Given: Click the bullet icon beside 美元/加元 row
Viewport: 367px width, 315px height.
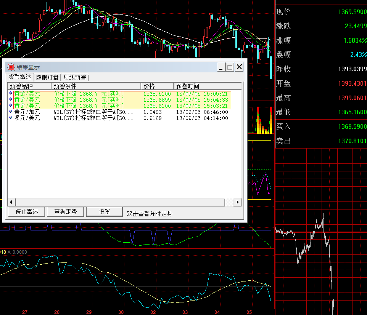Looking at the screenshot, I should [11, 112].
